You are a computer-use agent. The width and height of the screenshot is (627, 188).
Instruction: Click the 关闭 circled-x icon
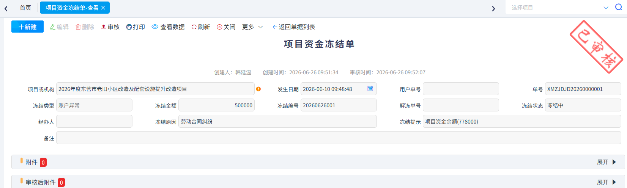tap(219, 27)
